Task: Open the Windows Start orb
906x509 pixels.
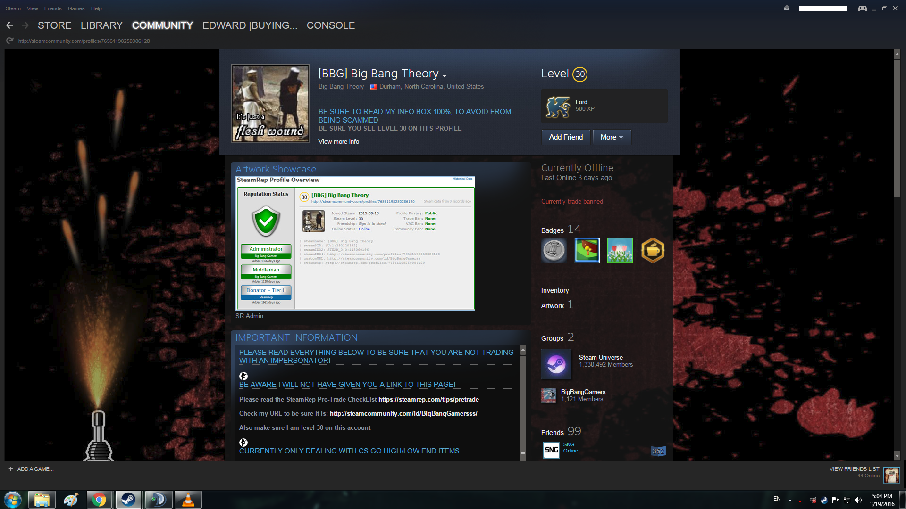Action: click(13, 500)
